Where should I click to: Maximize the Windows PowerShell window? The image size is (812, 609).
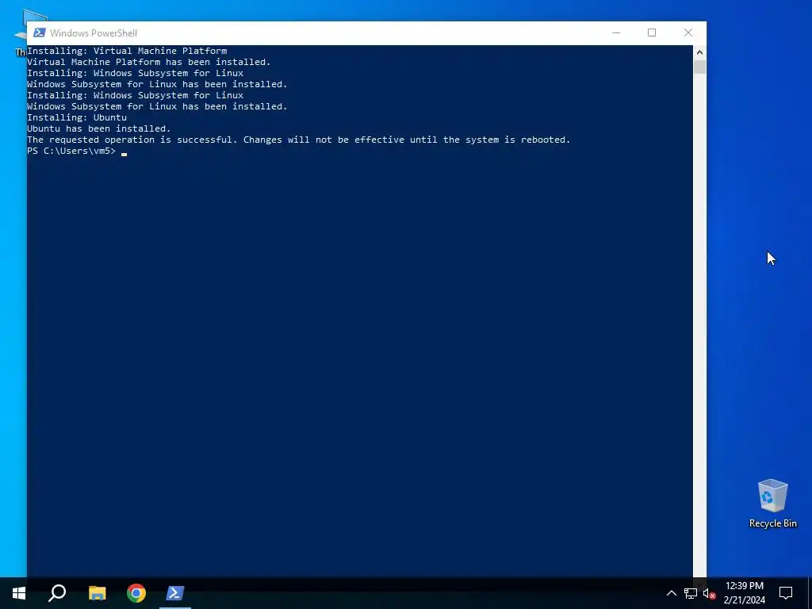652,33
